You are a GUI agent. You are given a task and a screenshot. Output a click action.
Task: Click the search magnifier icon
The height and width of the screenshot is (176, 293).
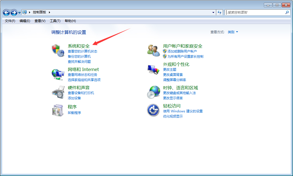[287, 12]
